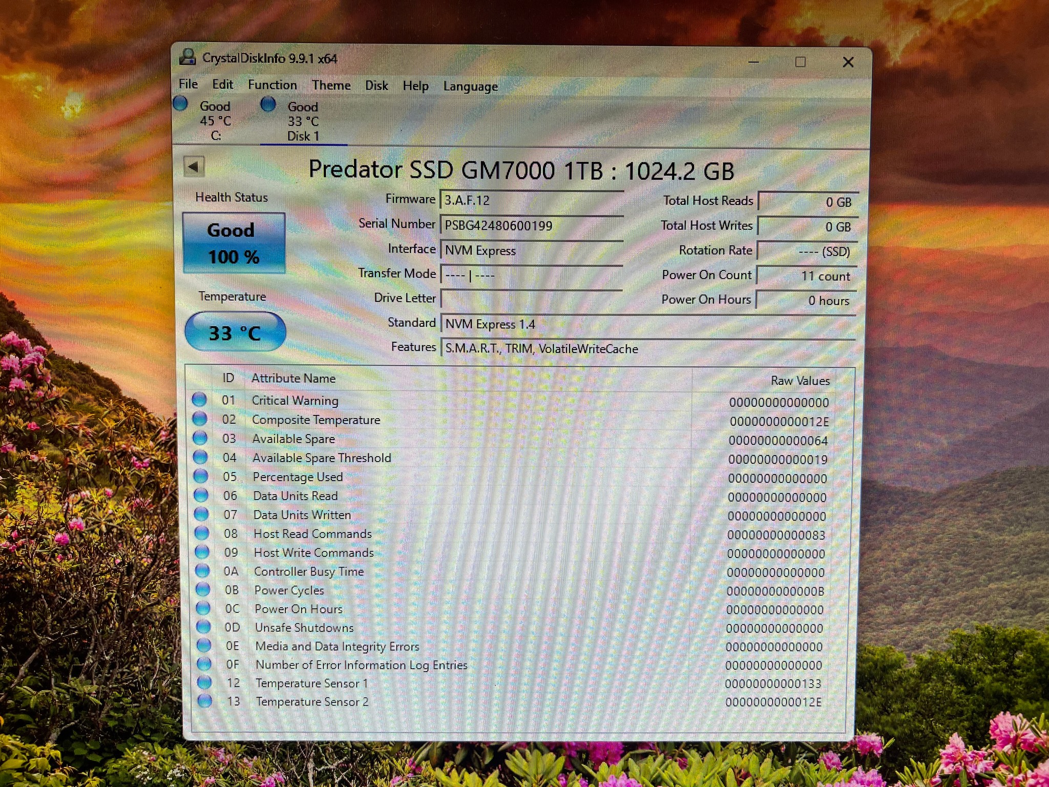Viewport: 1049px width, 787px height.
Task: Click the status dot beside Data Units Written
Action: click(201, 513)
